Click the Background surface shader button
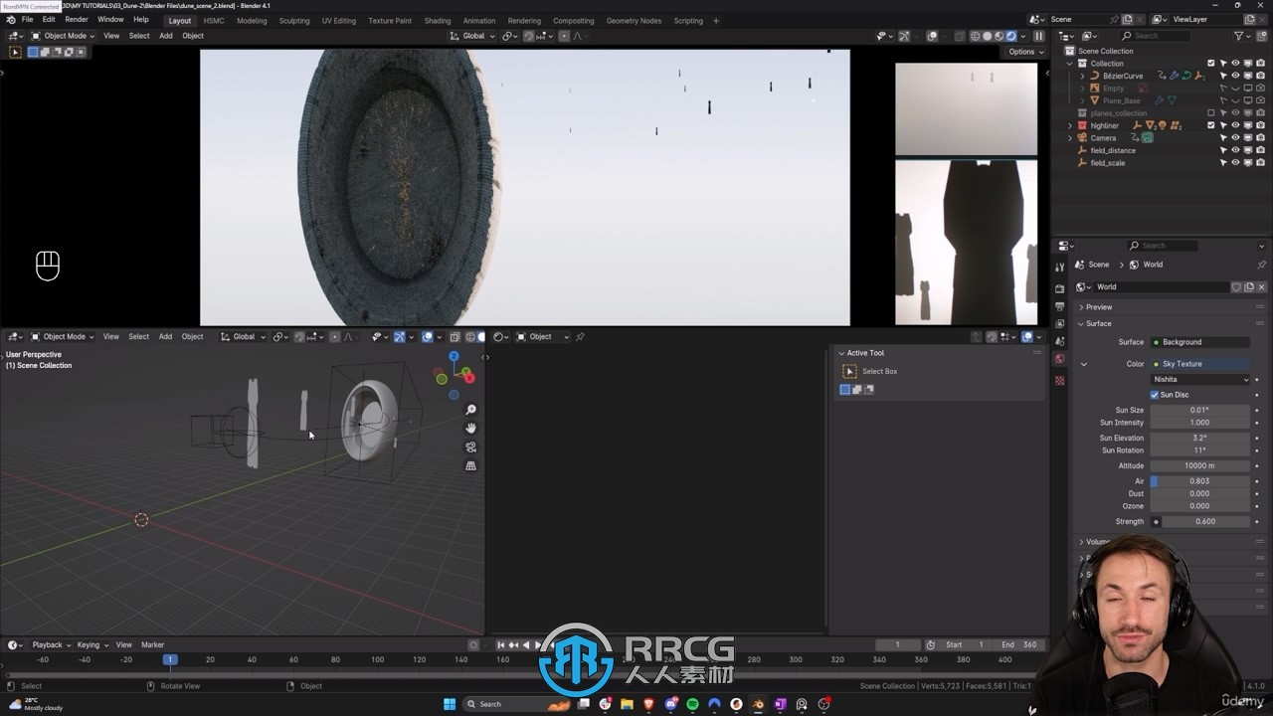The height and width of the screenshot is (716, 1273). click(1200, 342)
